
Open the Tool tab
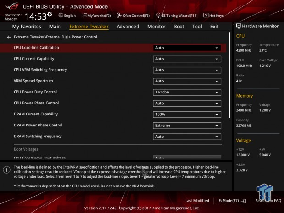[x=197, y=27]
